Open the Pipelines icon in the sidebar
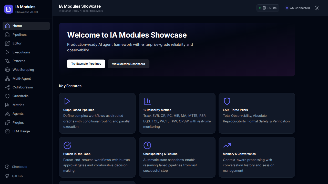328x184 pixels. [x=7, y=35]
